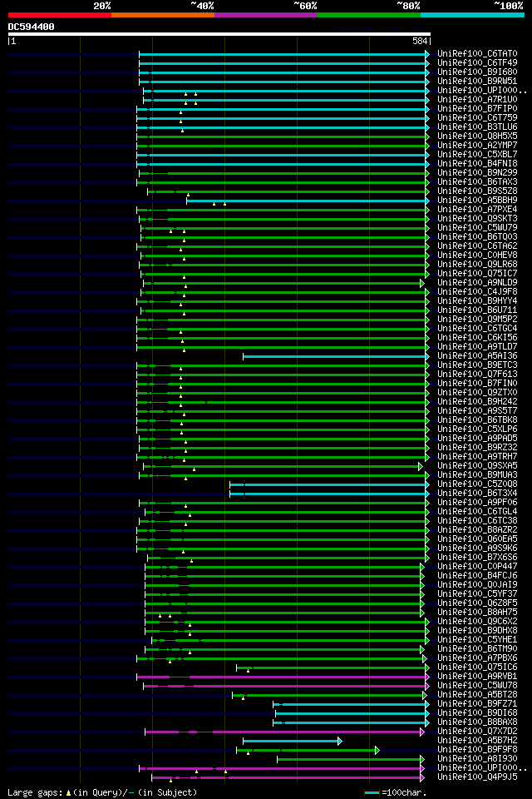Select the UniRef100_C6KI56 label

(x=477, y=338)
